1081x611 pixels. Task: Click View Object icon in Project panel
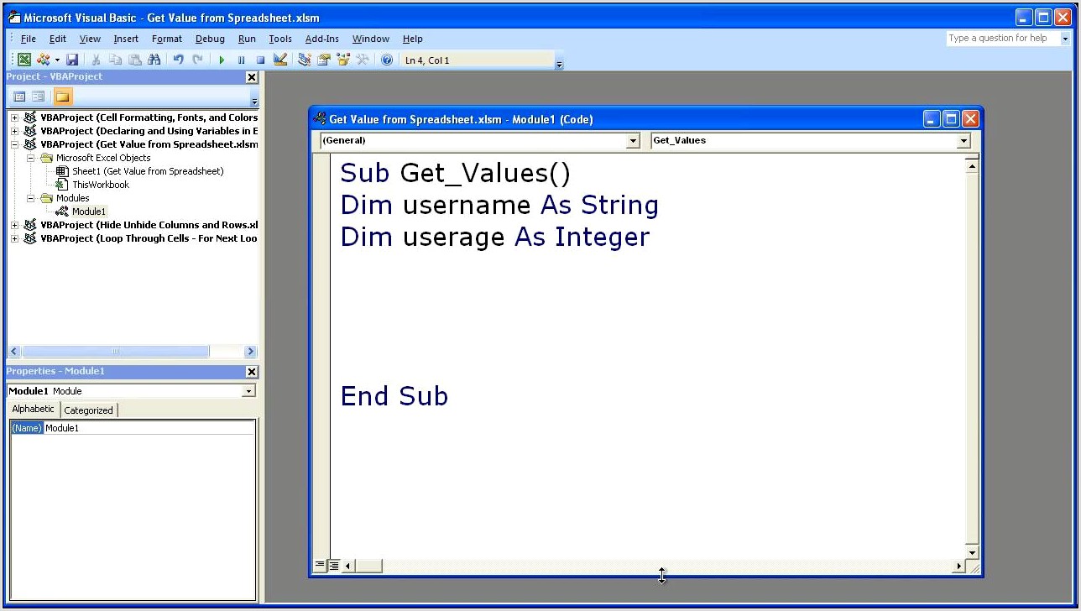click(39, 97)
